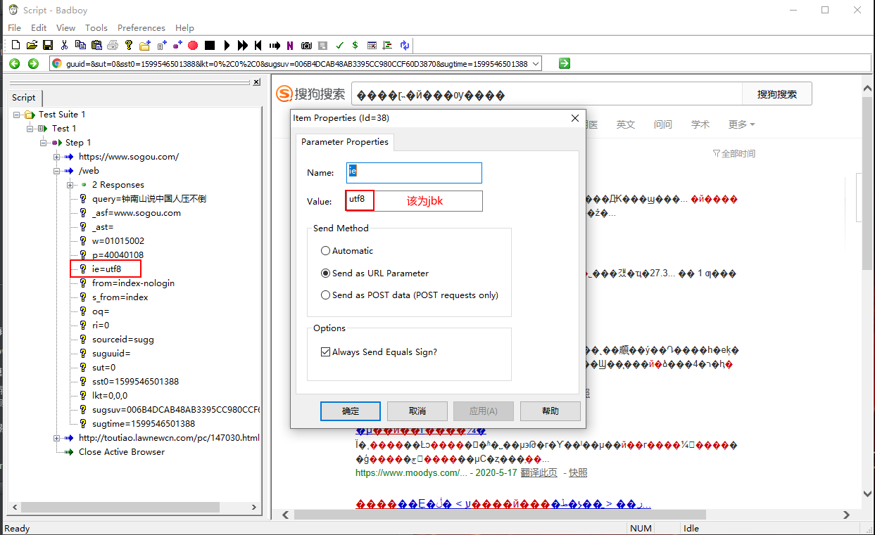Select the from=index-nologin parameter
The image size is (875, 535).
pos(133,283)
